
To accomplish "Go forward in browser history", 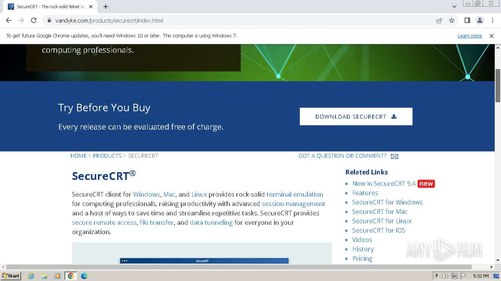I will point(21,20).
